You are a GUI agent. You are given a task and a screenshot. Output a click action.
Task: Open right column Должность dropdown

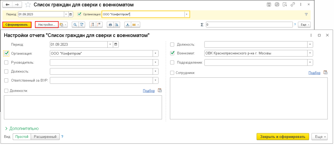point(310,45)
